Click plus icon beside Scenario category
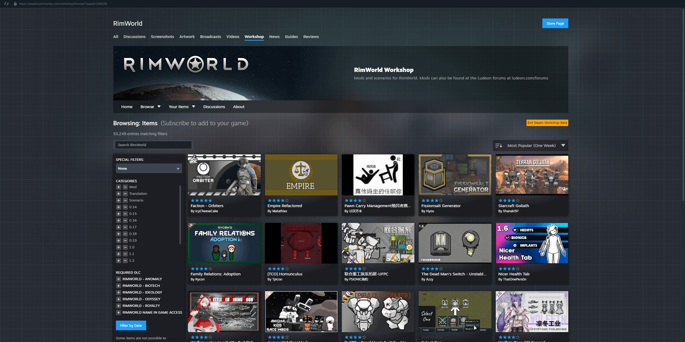This screenshot has width=685, height=342. (119, 200)
